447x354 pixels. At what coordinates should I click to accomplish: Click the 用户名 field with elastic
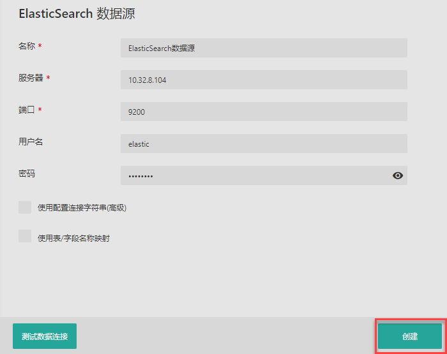264,144
